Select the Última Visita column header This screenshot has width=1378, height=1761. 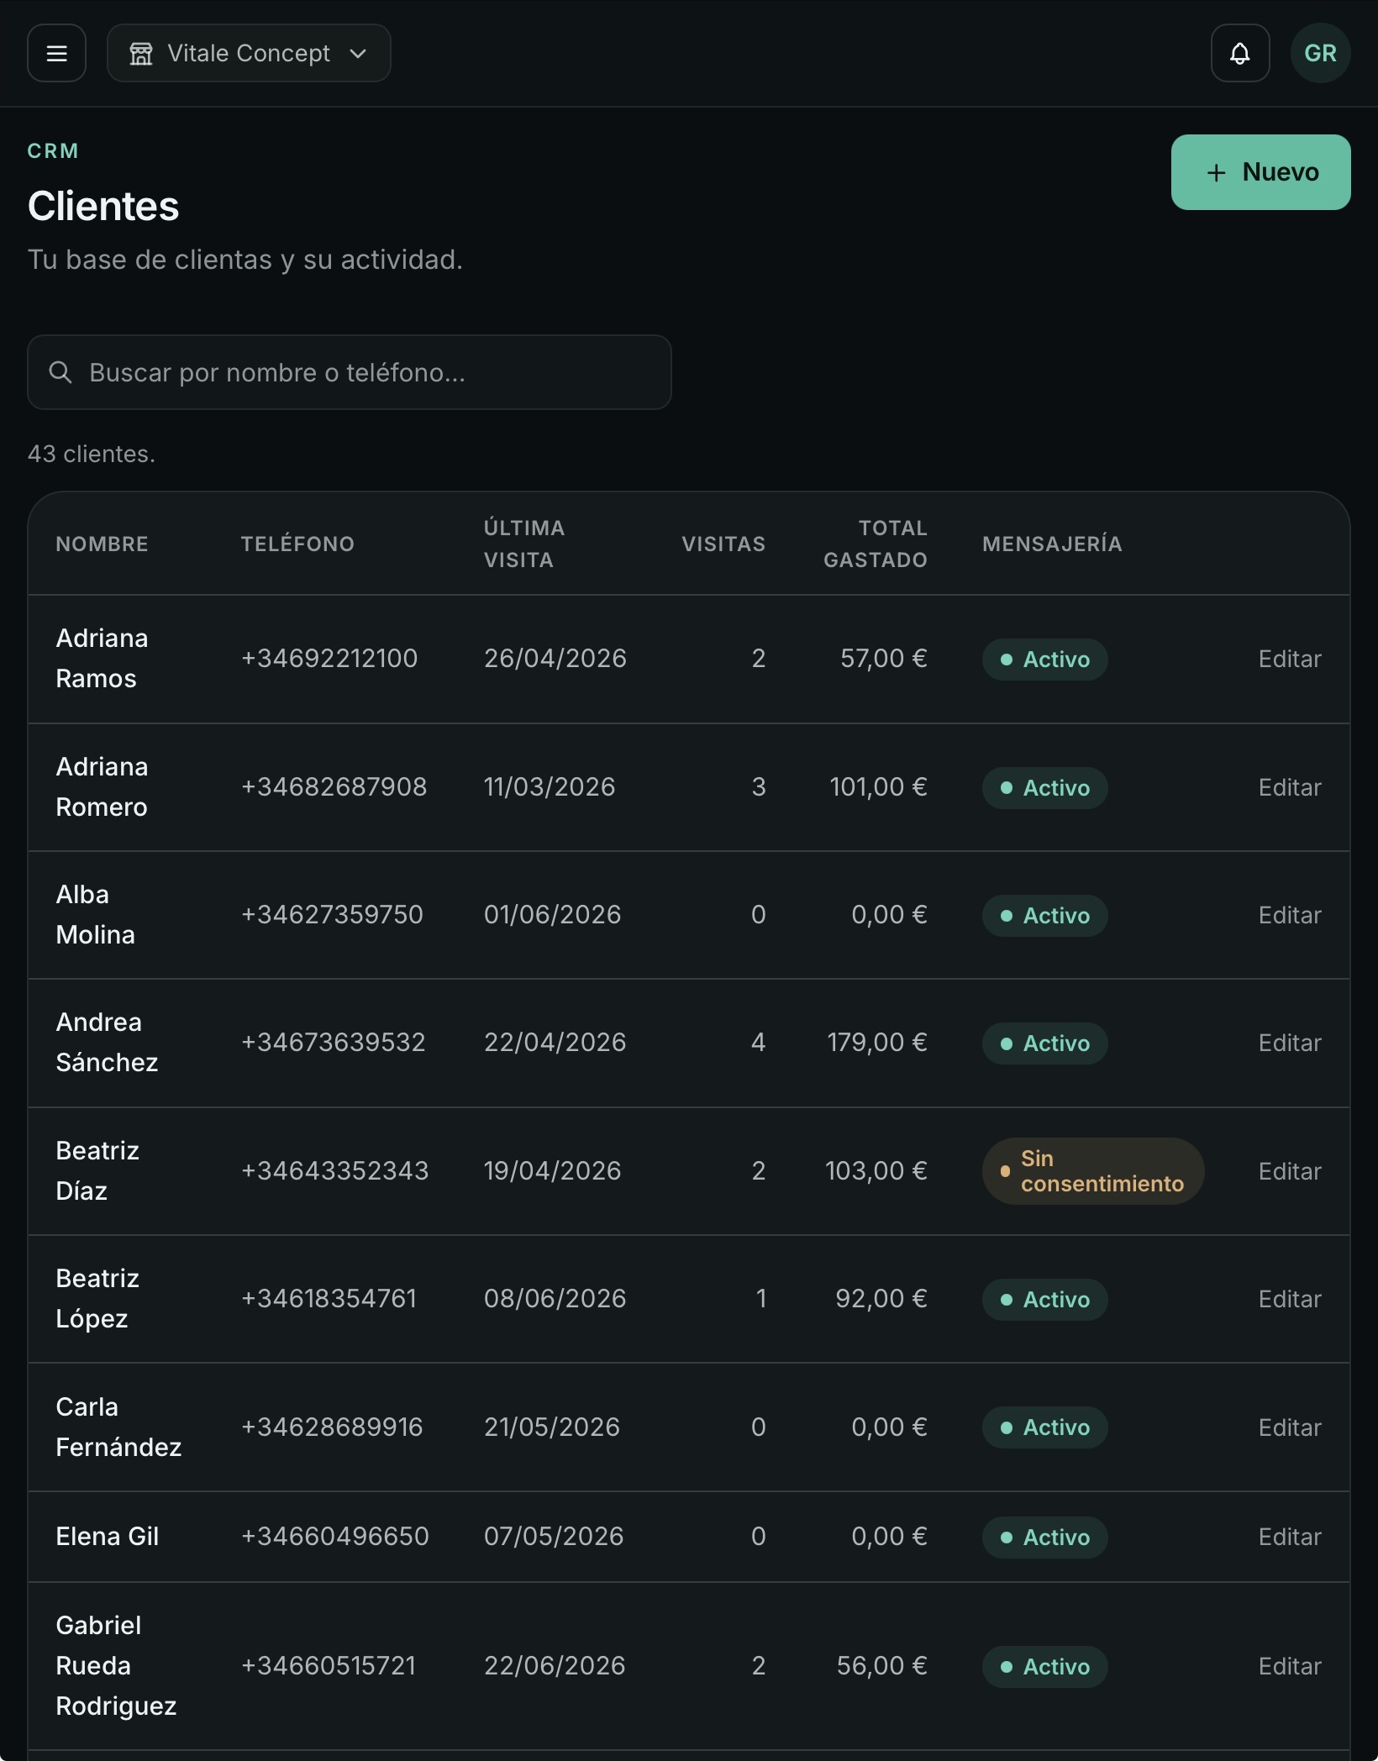tap(523, 544)
